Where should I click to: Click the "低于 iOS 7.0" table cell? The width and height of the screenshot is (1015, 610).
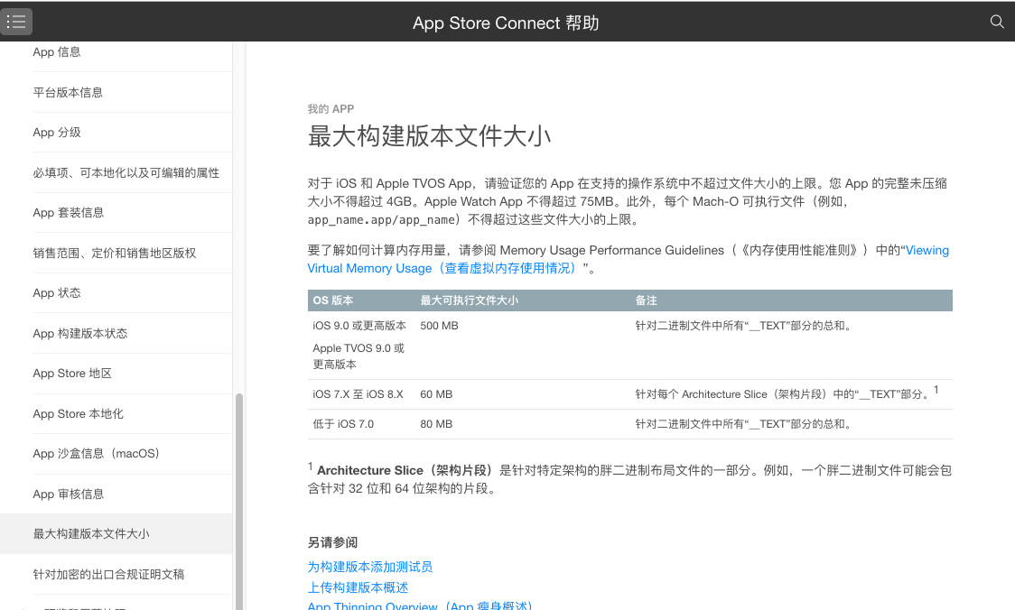pyautogui.click(x=343, y=424)
